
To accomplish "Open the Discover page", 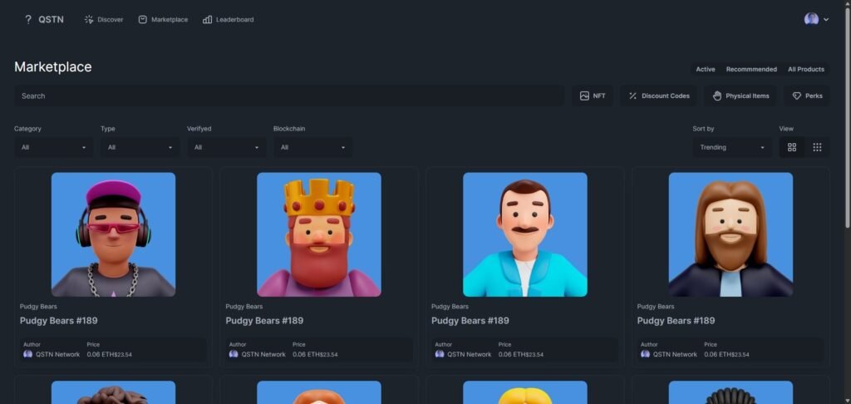I will click(103, 19).
